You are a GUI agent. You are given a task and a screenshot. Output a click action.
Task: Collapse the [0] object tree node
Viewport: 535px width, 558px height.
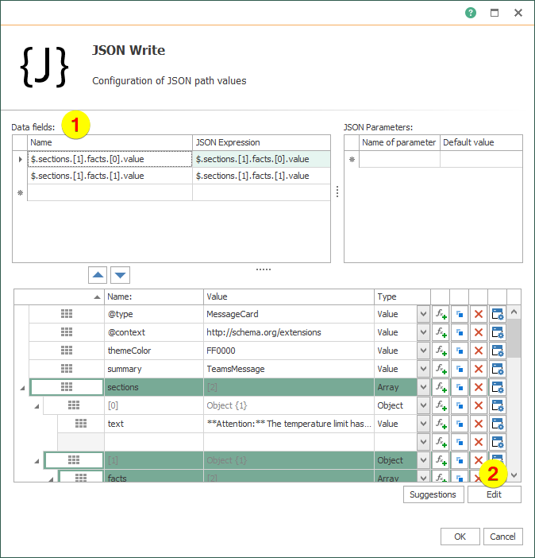36,406
